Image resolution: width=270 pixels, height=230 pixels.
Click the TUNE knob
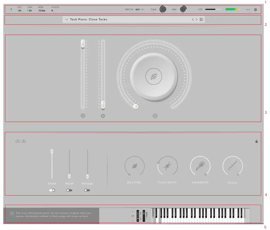[x=163, y=9]
